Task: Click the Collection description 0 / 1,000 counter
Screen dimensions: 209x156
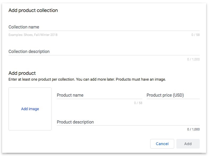Action: coord(193,59)
